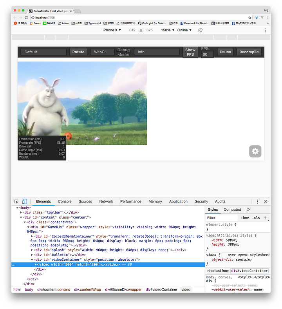Show hidden bookmarks with the overflow chevron
This screenshot has height=309, width=282.
click(268, 23)
